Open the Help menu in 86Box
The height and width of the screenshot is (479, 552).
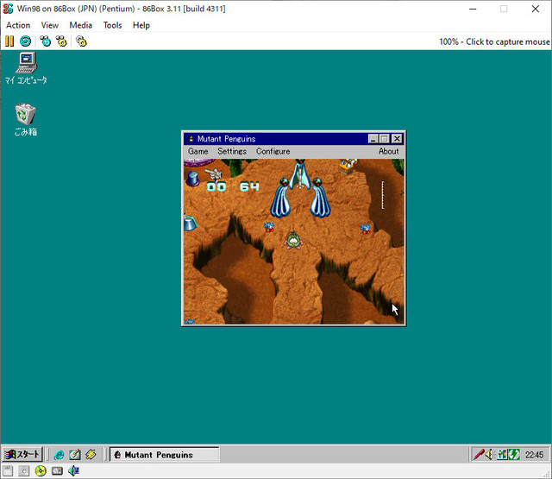click(141, 25)
